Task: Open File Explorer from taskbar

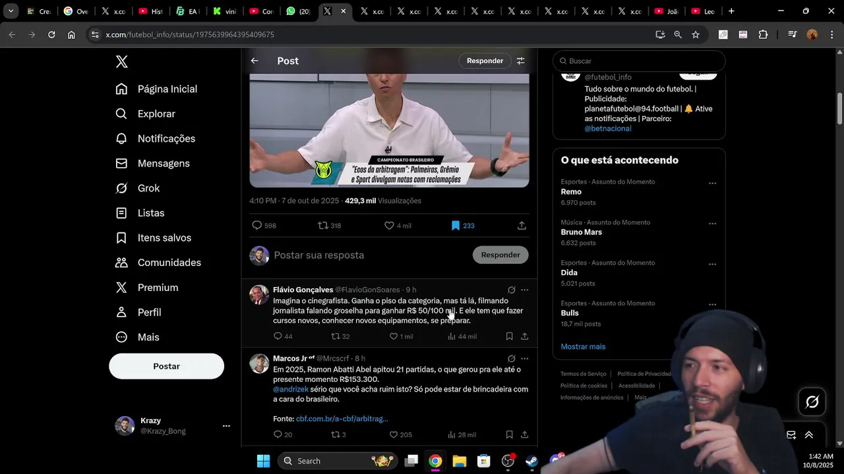Action: point(460,461)
